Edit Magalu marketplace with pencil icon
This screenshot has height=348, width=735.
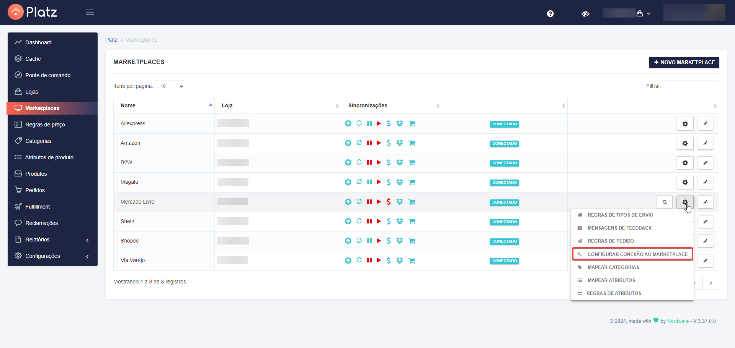click(x=705, y=182)
